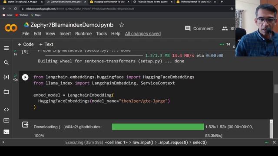Open the table of contents sidebar icon
This screenshot has width=278, height=156.
(6, 48)
